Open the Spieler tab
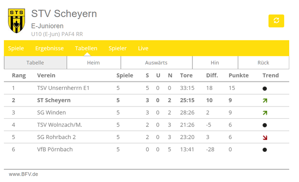Screen dimensions: 299x182 pos(118,48)
